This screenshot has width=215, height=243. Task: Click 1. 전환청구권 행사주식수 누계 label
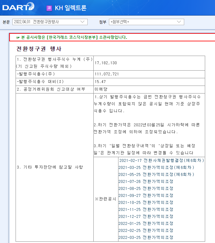coord(55,63)
